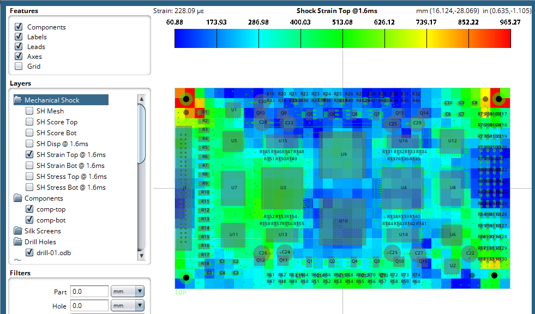Screen dimensions: 535x314
Task: Click component U4 on the board
Action: tap(404, 188)
